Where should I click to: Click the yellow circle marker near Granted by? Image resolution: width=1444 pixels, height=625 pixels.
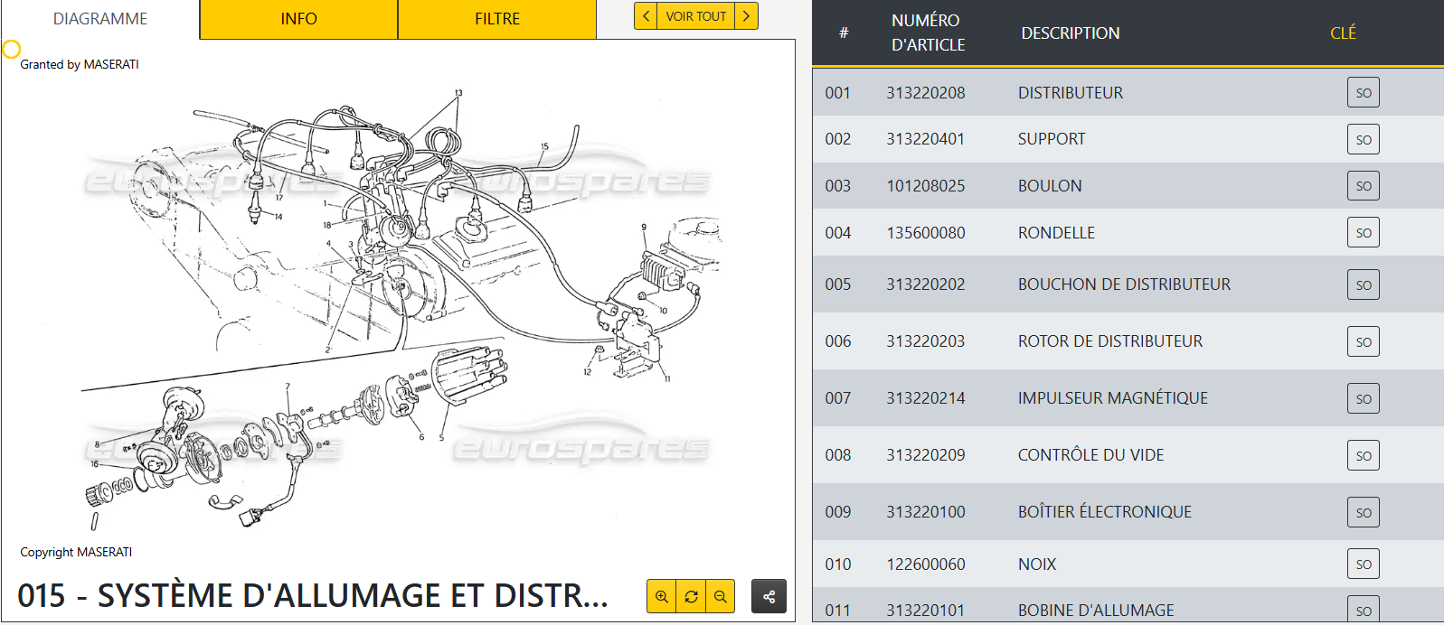click(x=12, y=49)
